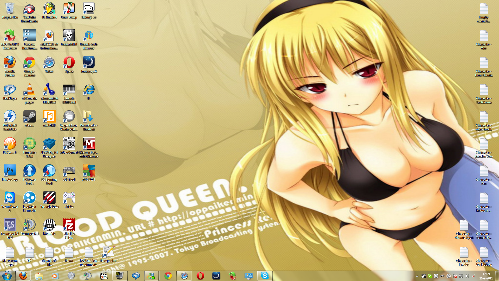The height and width of the screenshot is (281, 499).
Task: Select the Safari desktop shortcut
Action: [x=49, y=65]
